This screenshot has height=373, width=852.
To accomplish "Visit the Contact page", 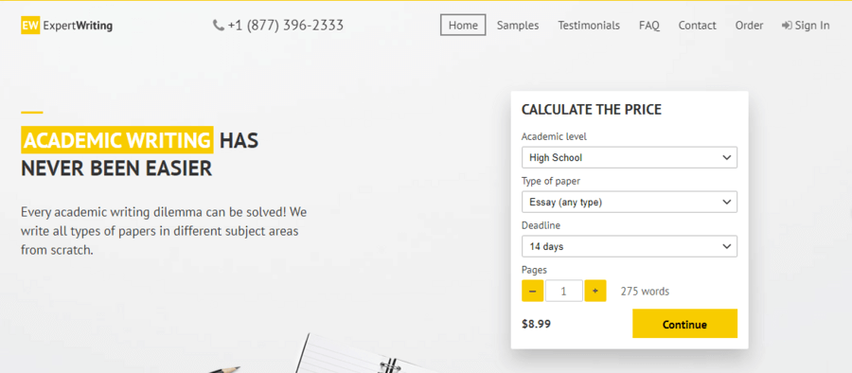I will pyautogui.click(x=697, y=26).
